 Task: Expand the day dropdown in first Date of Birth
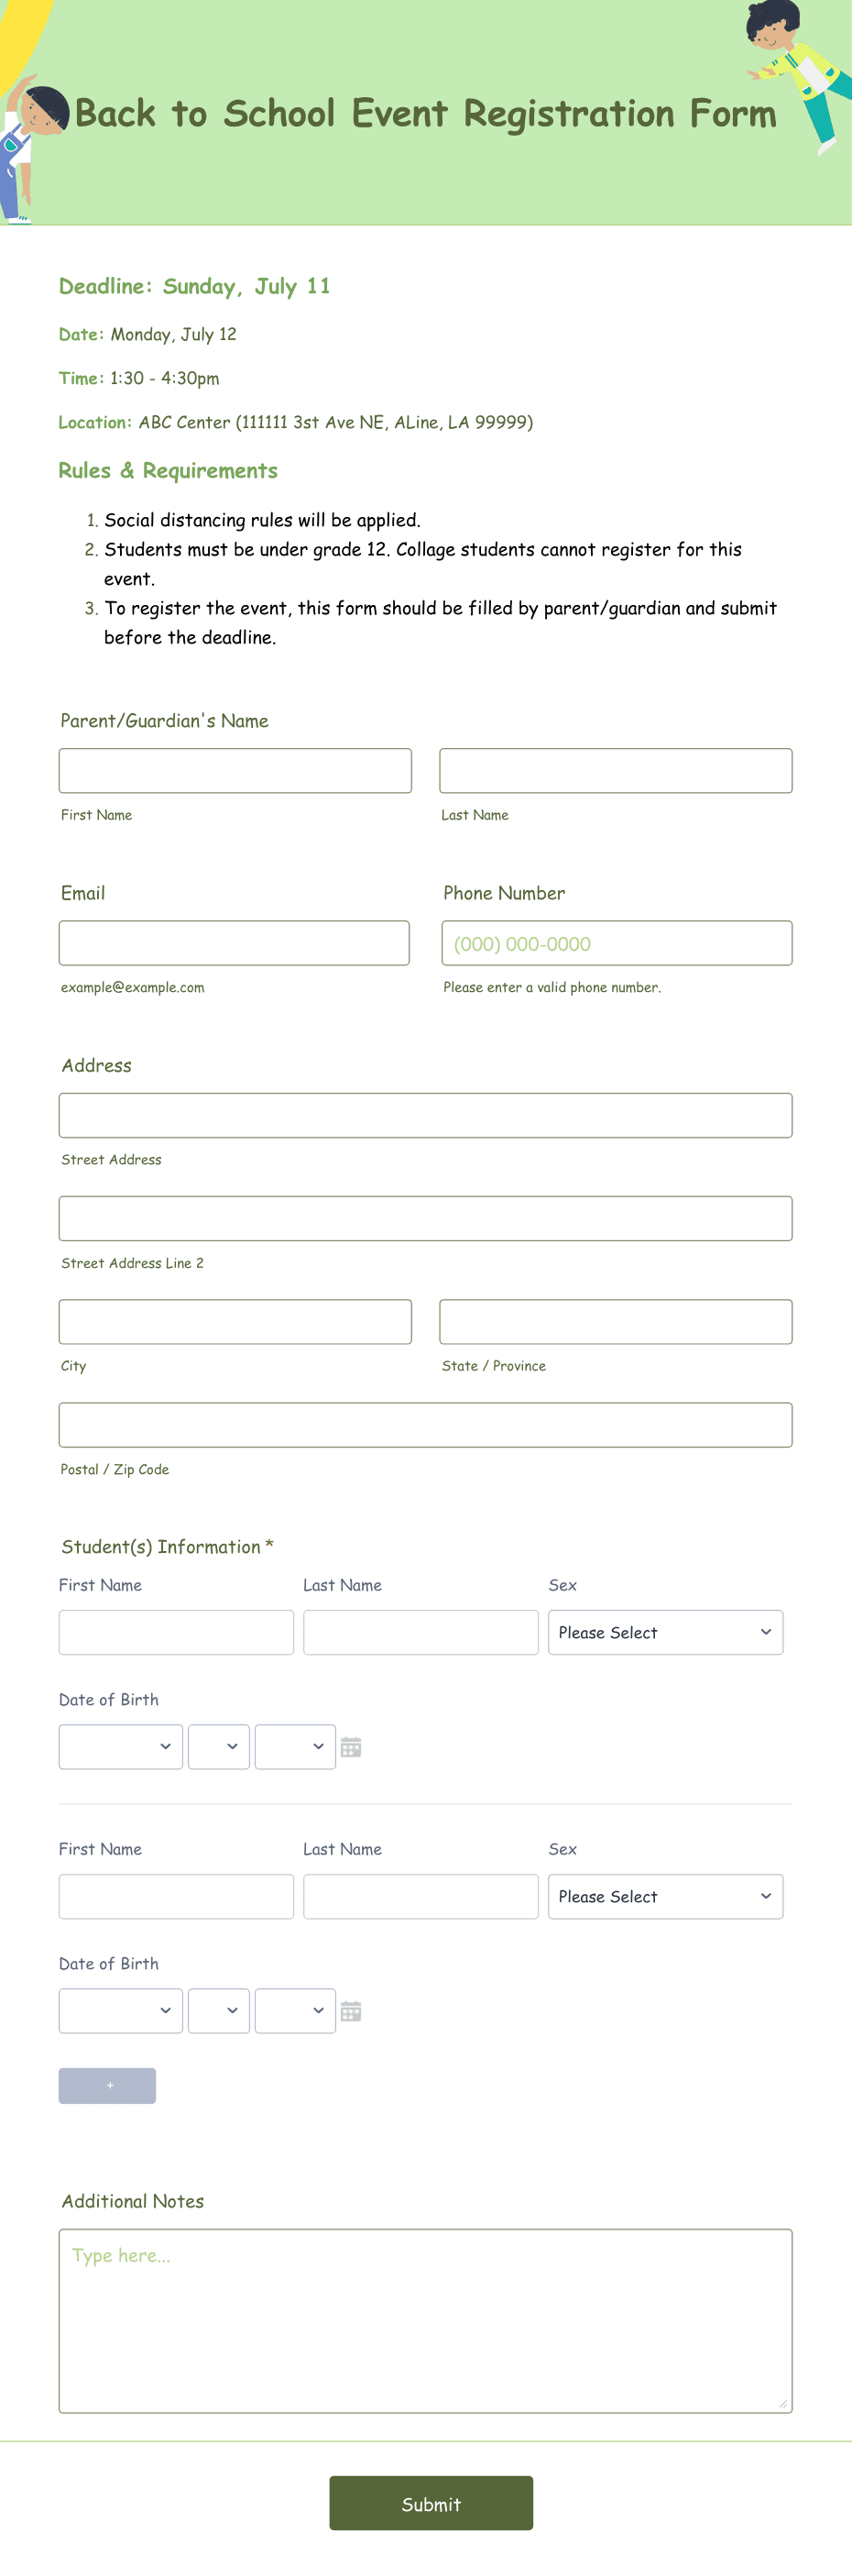point(219,1747)
